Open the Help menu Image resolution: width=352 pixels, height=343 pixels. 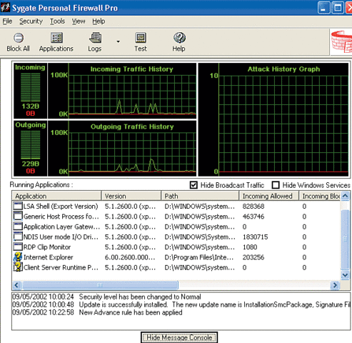(x=99, y=21)
